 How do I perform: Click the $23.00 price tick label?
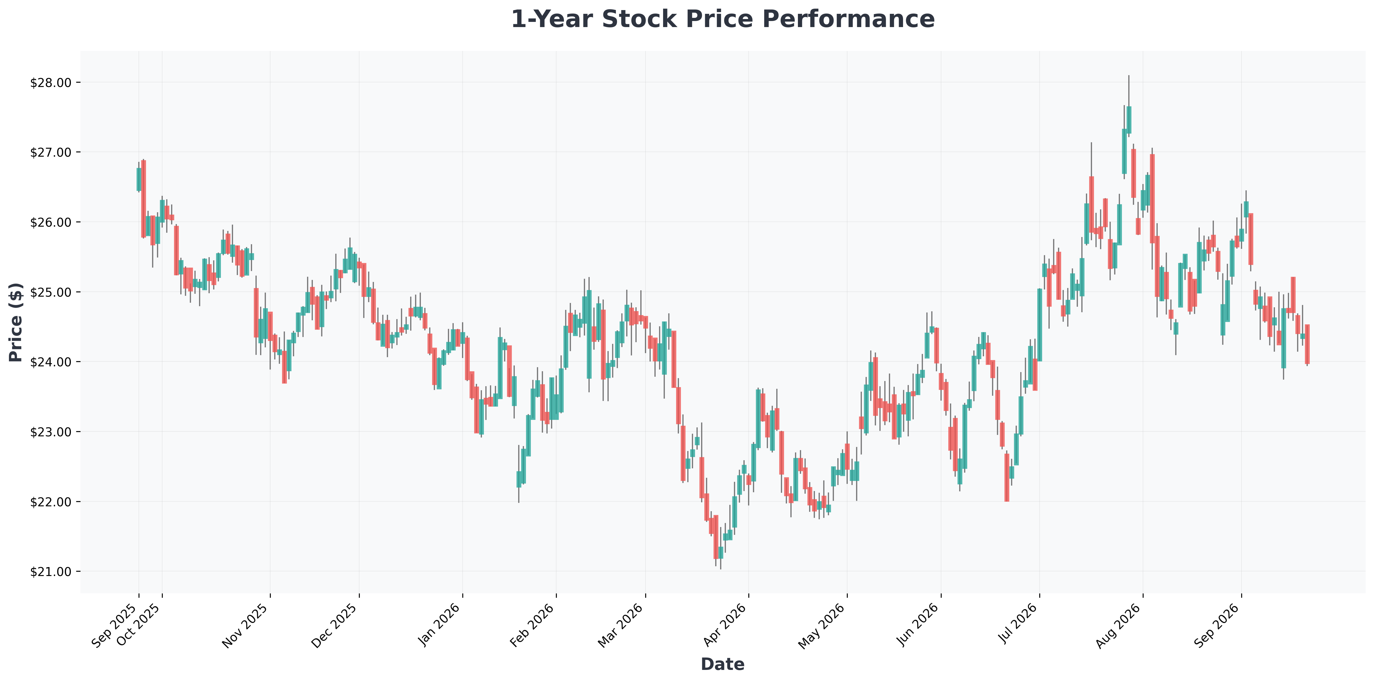pyautogui.click(x=53, y=432)
